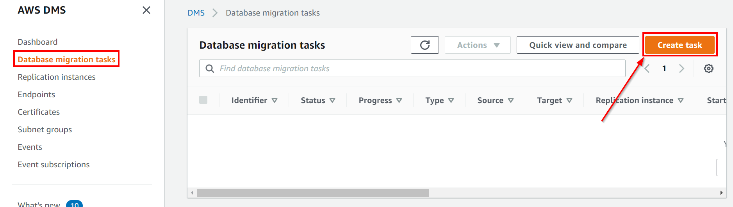Sort by Replication instance column arrow
The height and width of the screenshot is (207, 733).
681,100
